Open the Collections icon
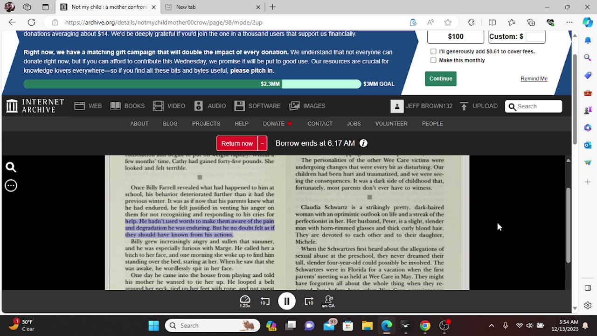This screenshot has height=336, width=597. point(531,22)
